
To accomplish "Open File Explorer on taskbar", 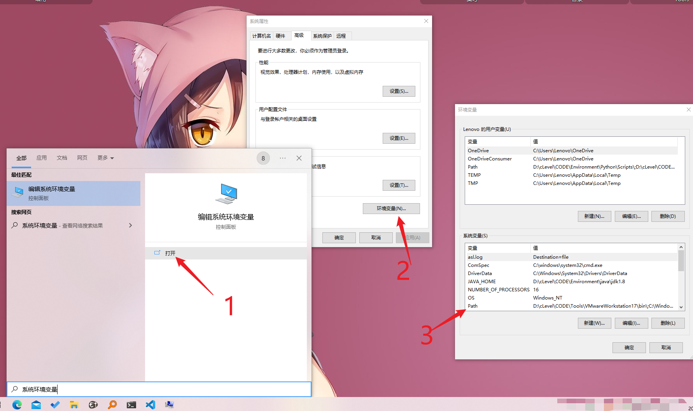I will point(74,405).
